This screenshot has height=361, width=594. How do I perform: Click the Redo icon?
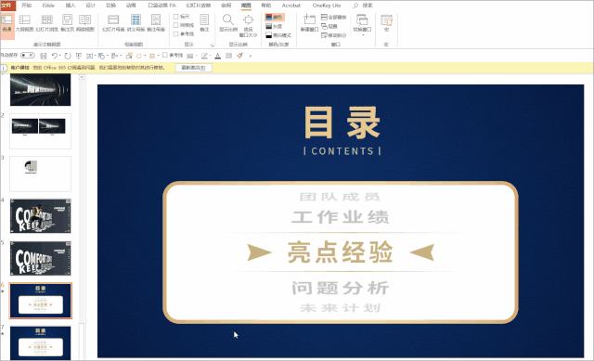click(68, 56)
